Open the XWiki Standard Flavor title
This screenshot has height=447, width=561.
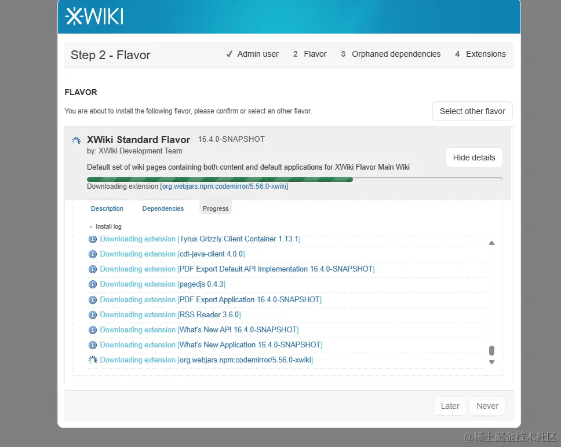[139, 140]
